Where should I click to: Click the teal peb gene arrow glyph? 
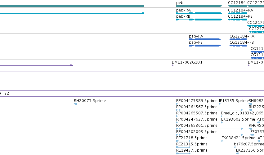199,6
